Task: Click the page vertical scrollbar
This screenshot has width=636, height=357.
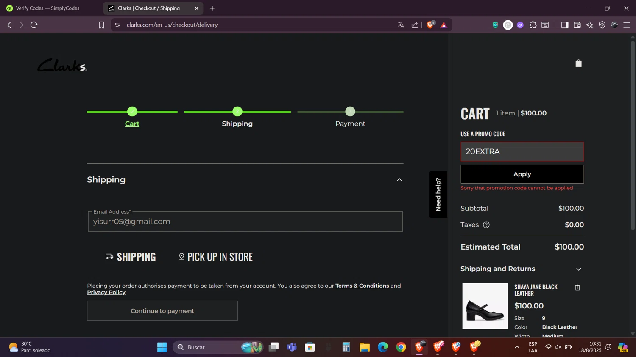Action: [633, 135]
